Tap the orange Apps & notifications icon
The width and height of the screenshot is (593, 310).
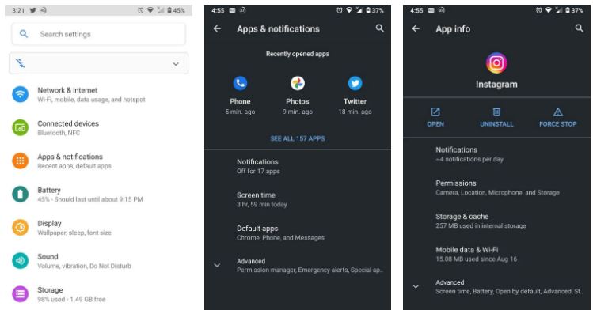[x=20, y=161]
